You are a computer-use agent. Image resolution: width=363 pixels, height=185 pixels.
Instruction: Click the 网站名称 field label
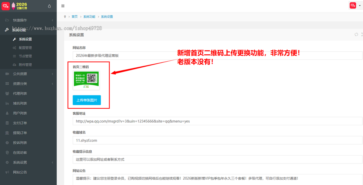coord(79,48)
